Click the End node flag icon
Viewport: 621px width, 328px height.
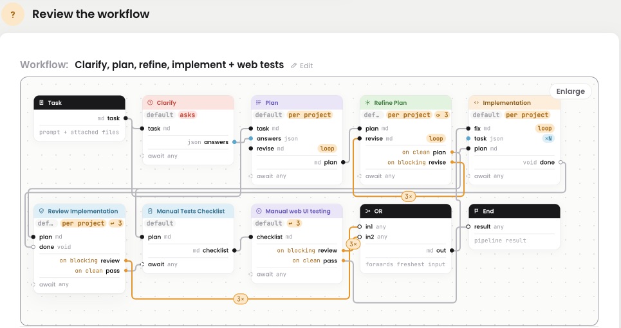(476, 211)
